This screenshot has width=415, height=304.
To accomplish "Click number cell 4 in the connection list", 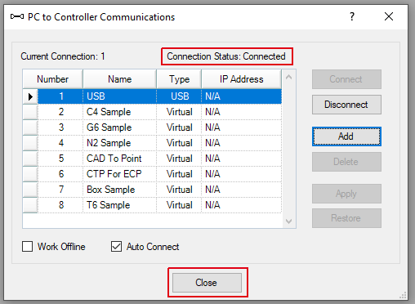I will [x=60, y=143].
